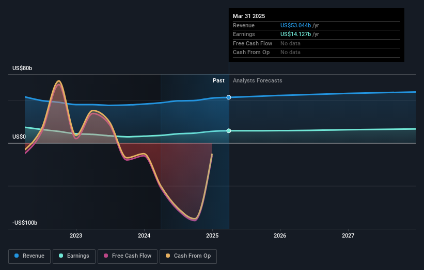Click the 2027 x-axis label
Image resolution: width=424 pixels, height=270 pixels.
pyautogui.click(x=348, y=236)
